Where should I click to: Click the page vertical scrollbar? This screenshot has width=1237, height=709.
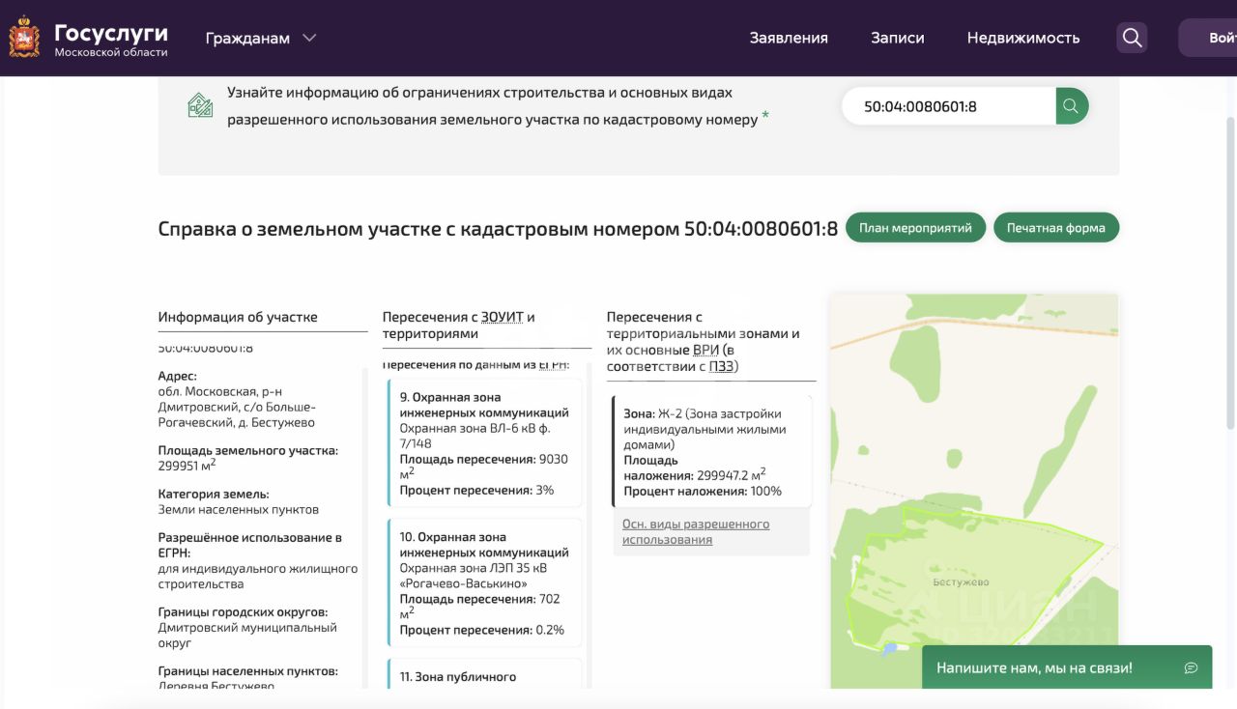tap(1229, 270)
